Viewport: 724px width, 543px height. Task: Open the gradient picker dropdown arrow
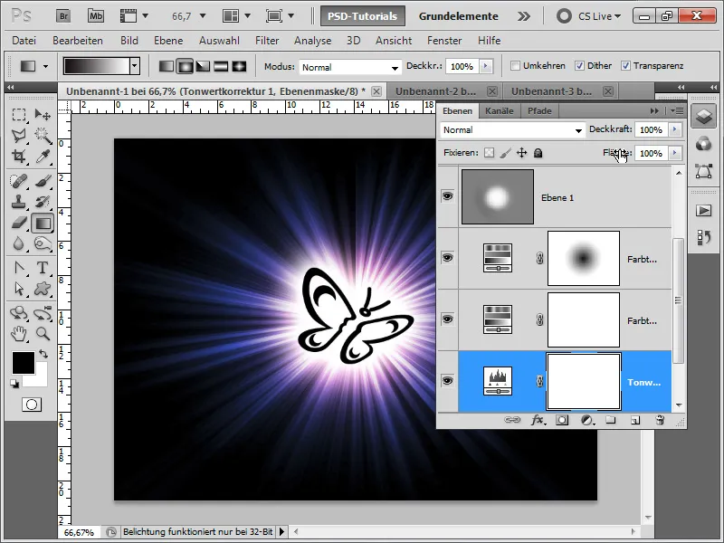pos(134,66)
